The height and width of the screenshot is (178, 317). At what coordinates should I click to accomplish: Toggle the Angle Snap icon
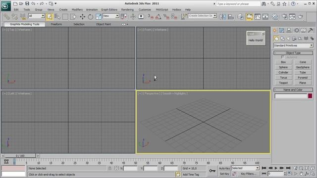158,16
